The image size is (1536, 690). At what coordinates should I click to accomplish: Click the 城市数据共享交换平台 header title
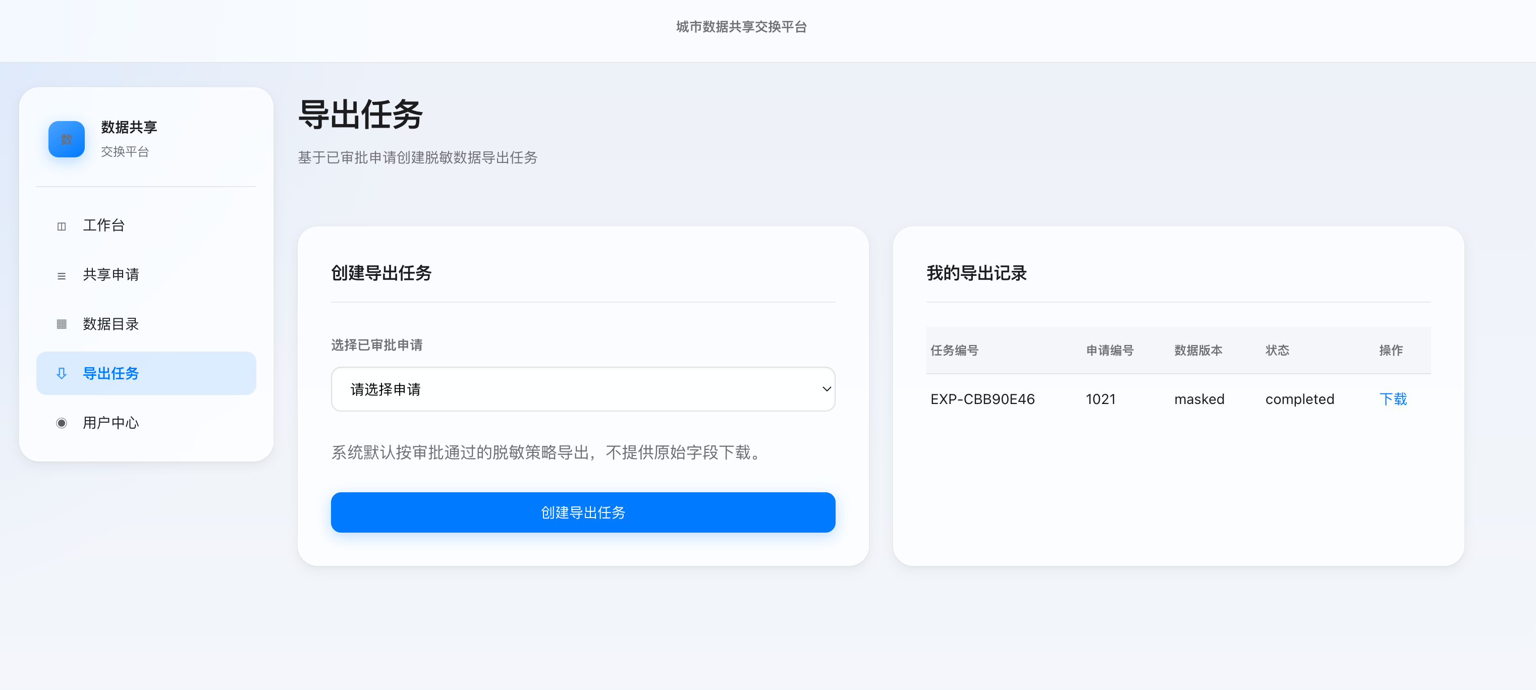click(741, 27)
